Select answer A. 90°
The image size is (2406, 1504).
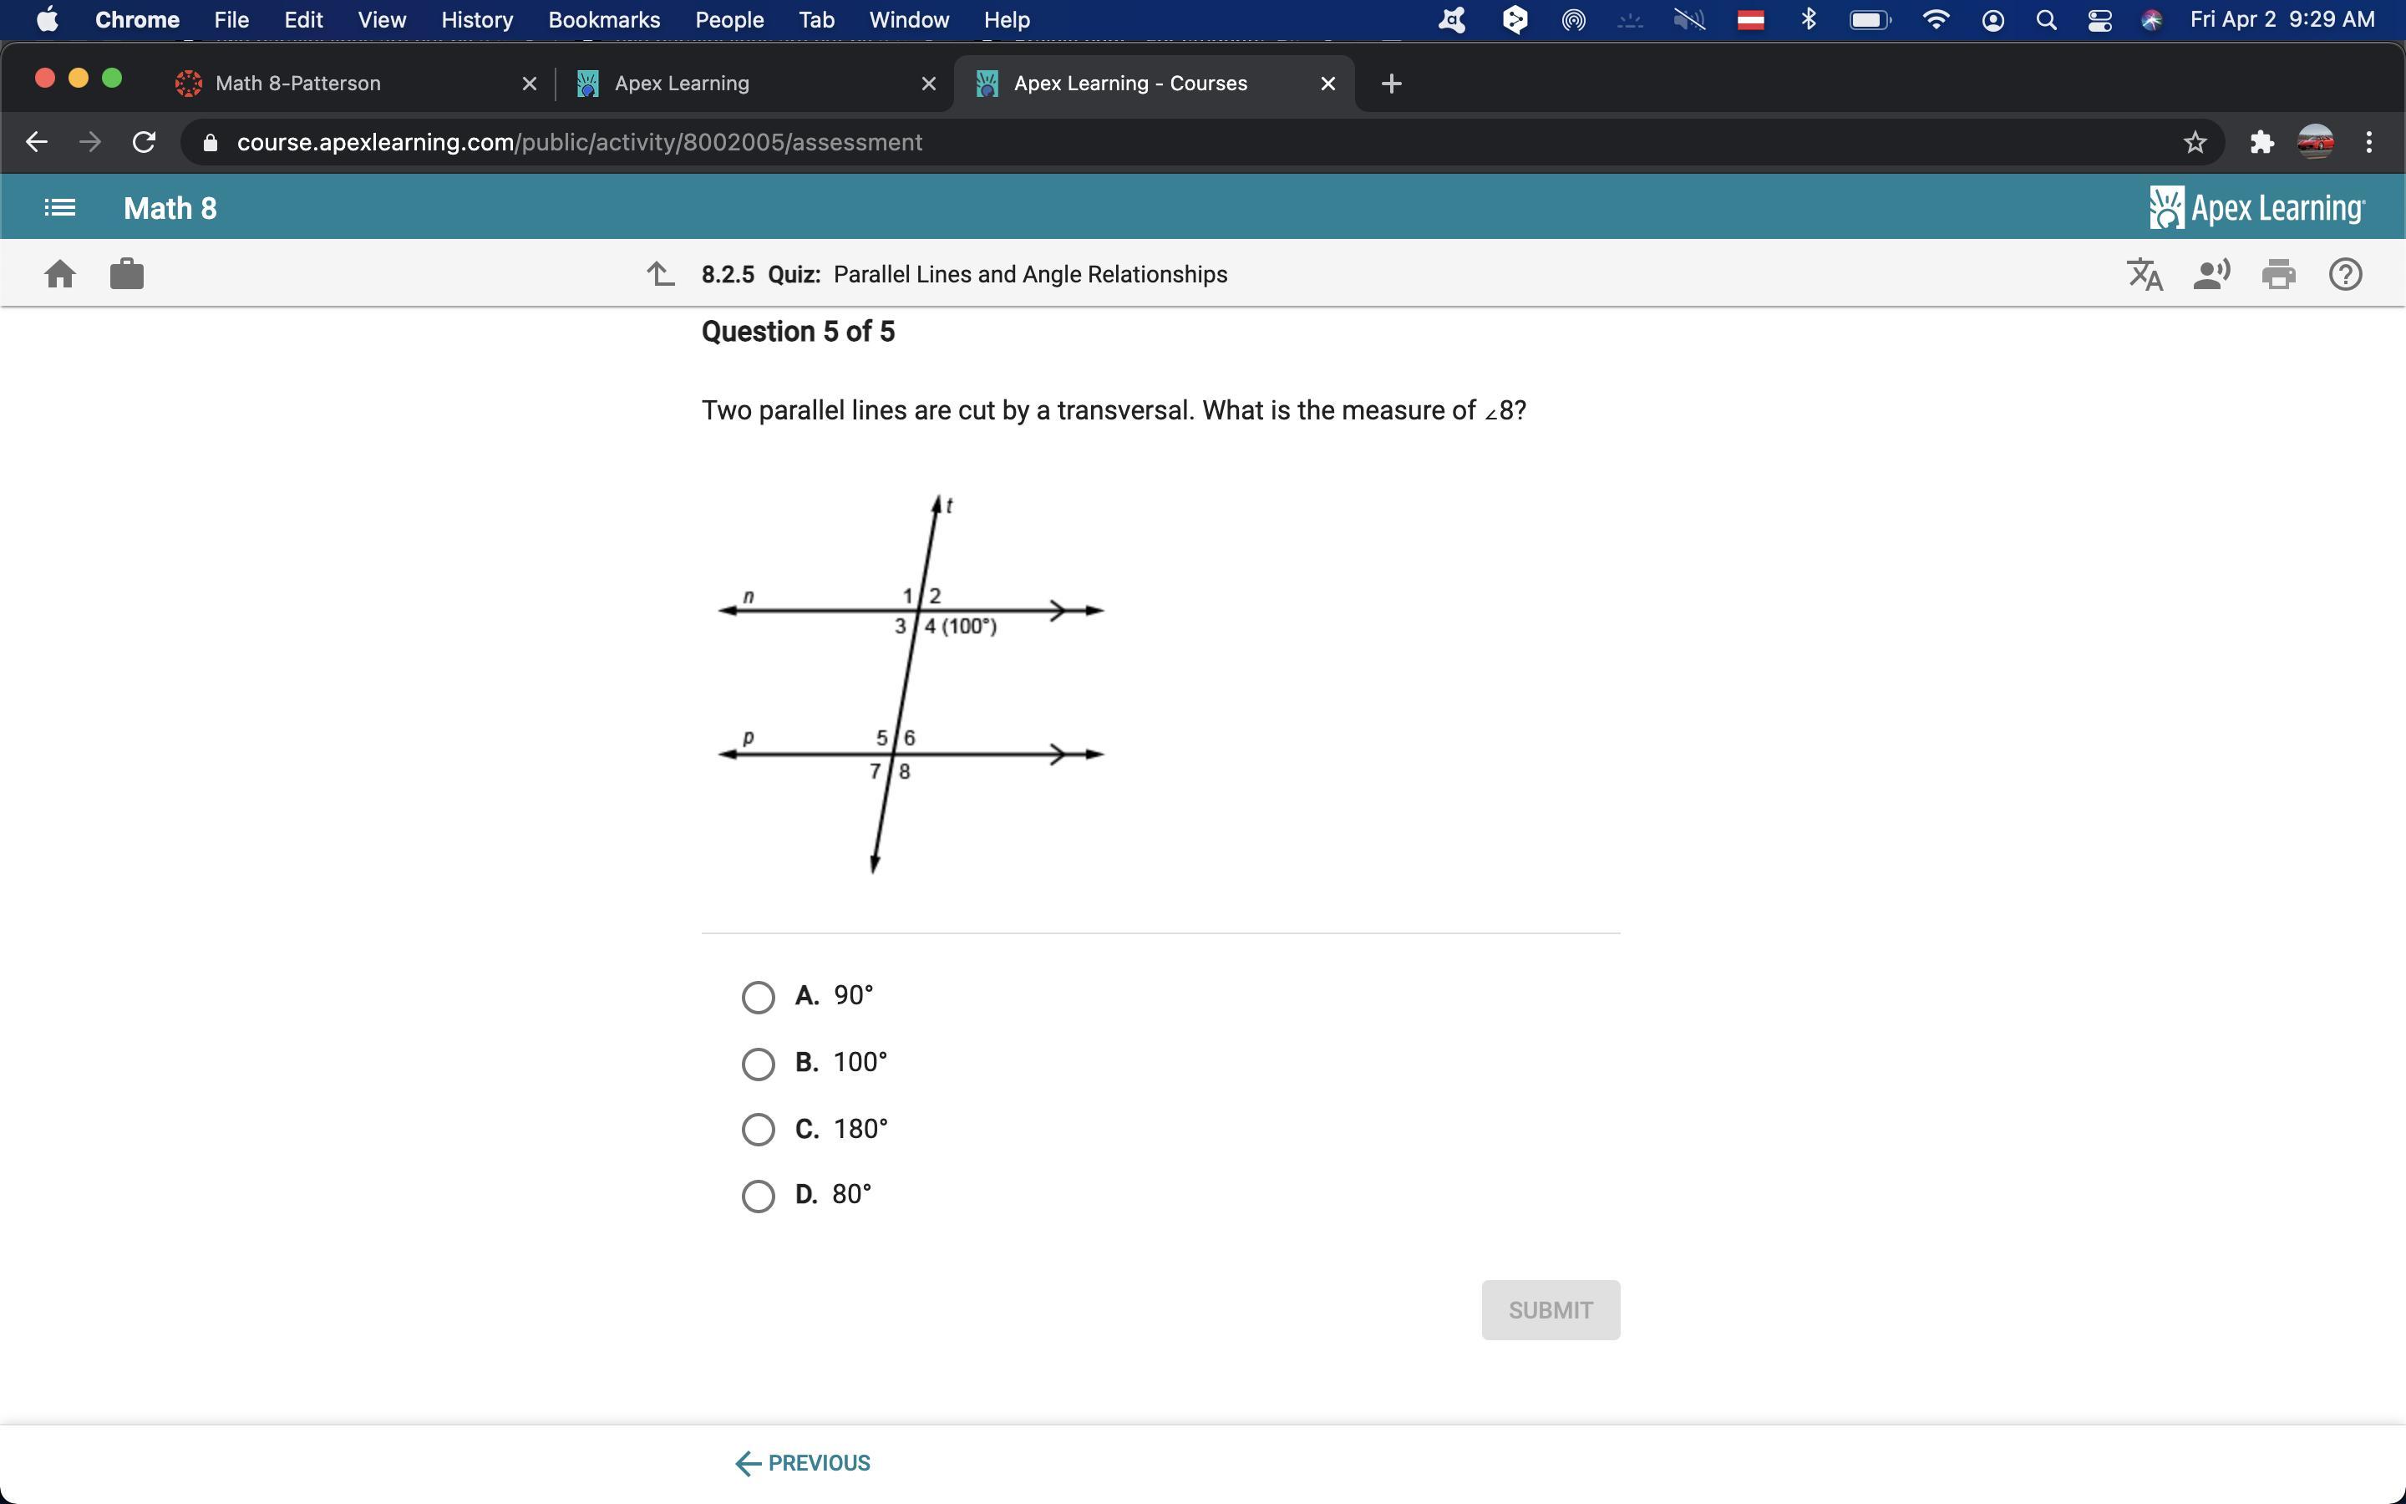pos(759,997)
